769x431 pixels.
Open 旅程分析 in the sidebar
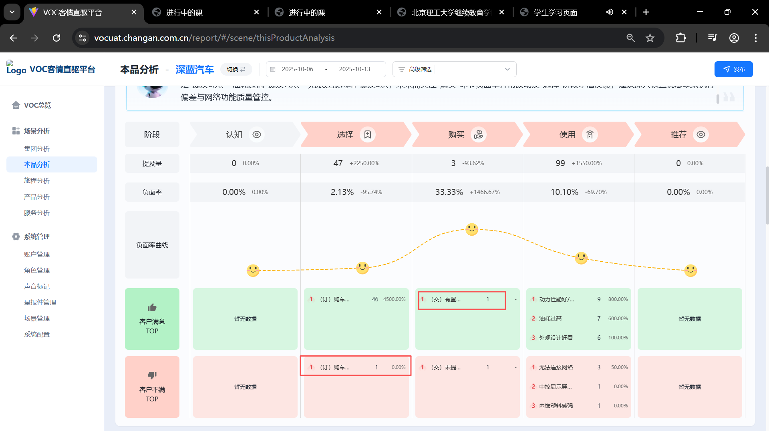[x=37, y=180]
